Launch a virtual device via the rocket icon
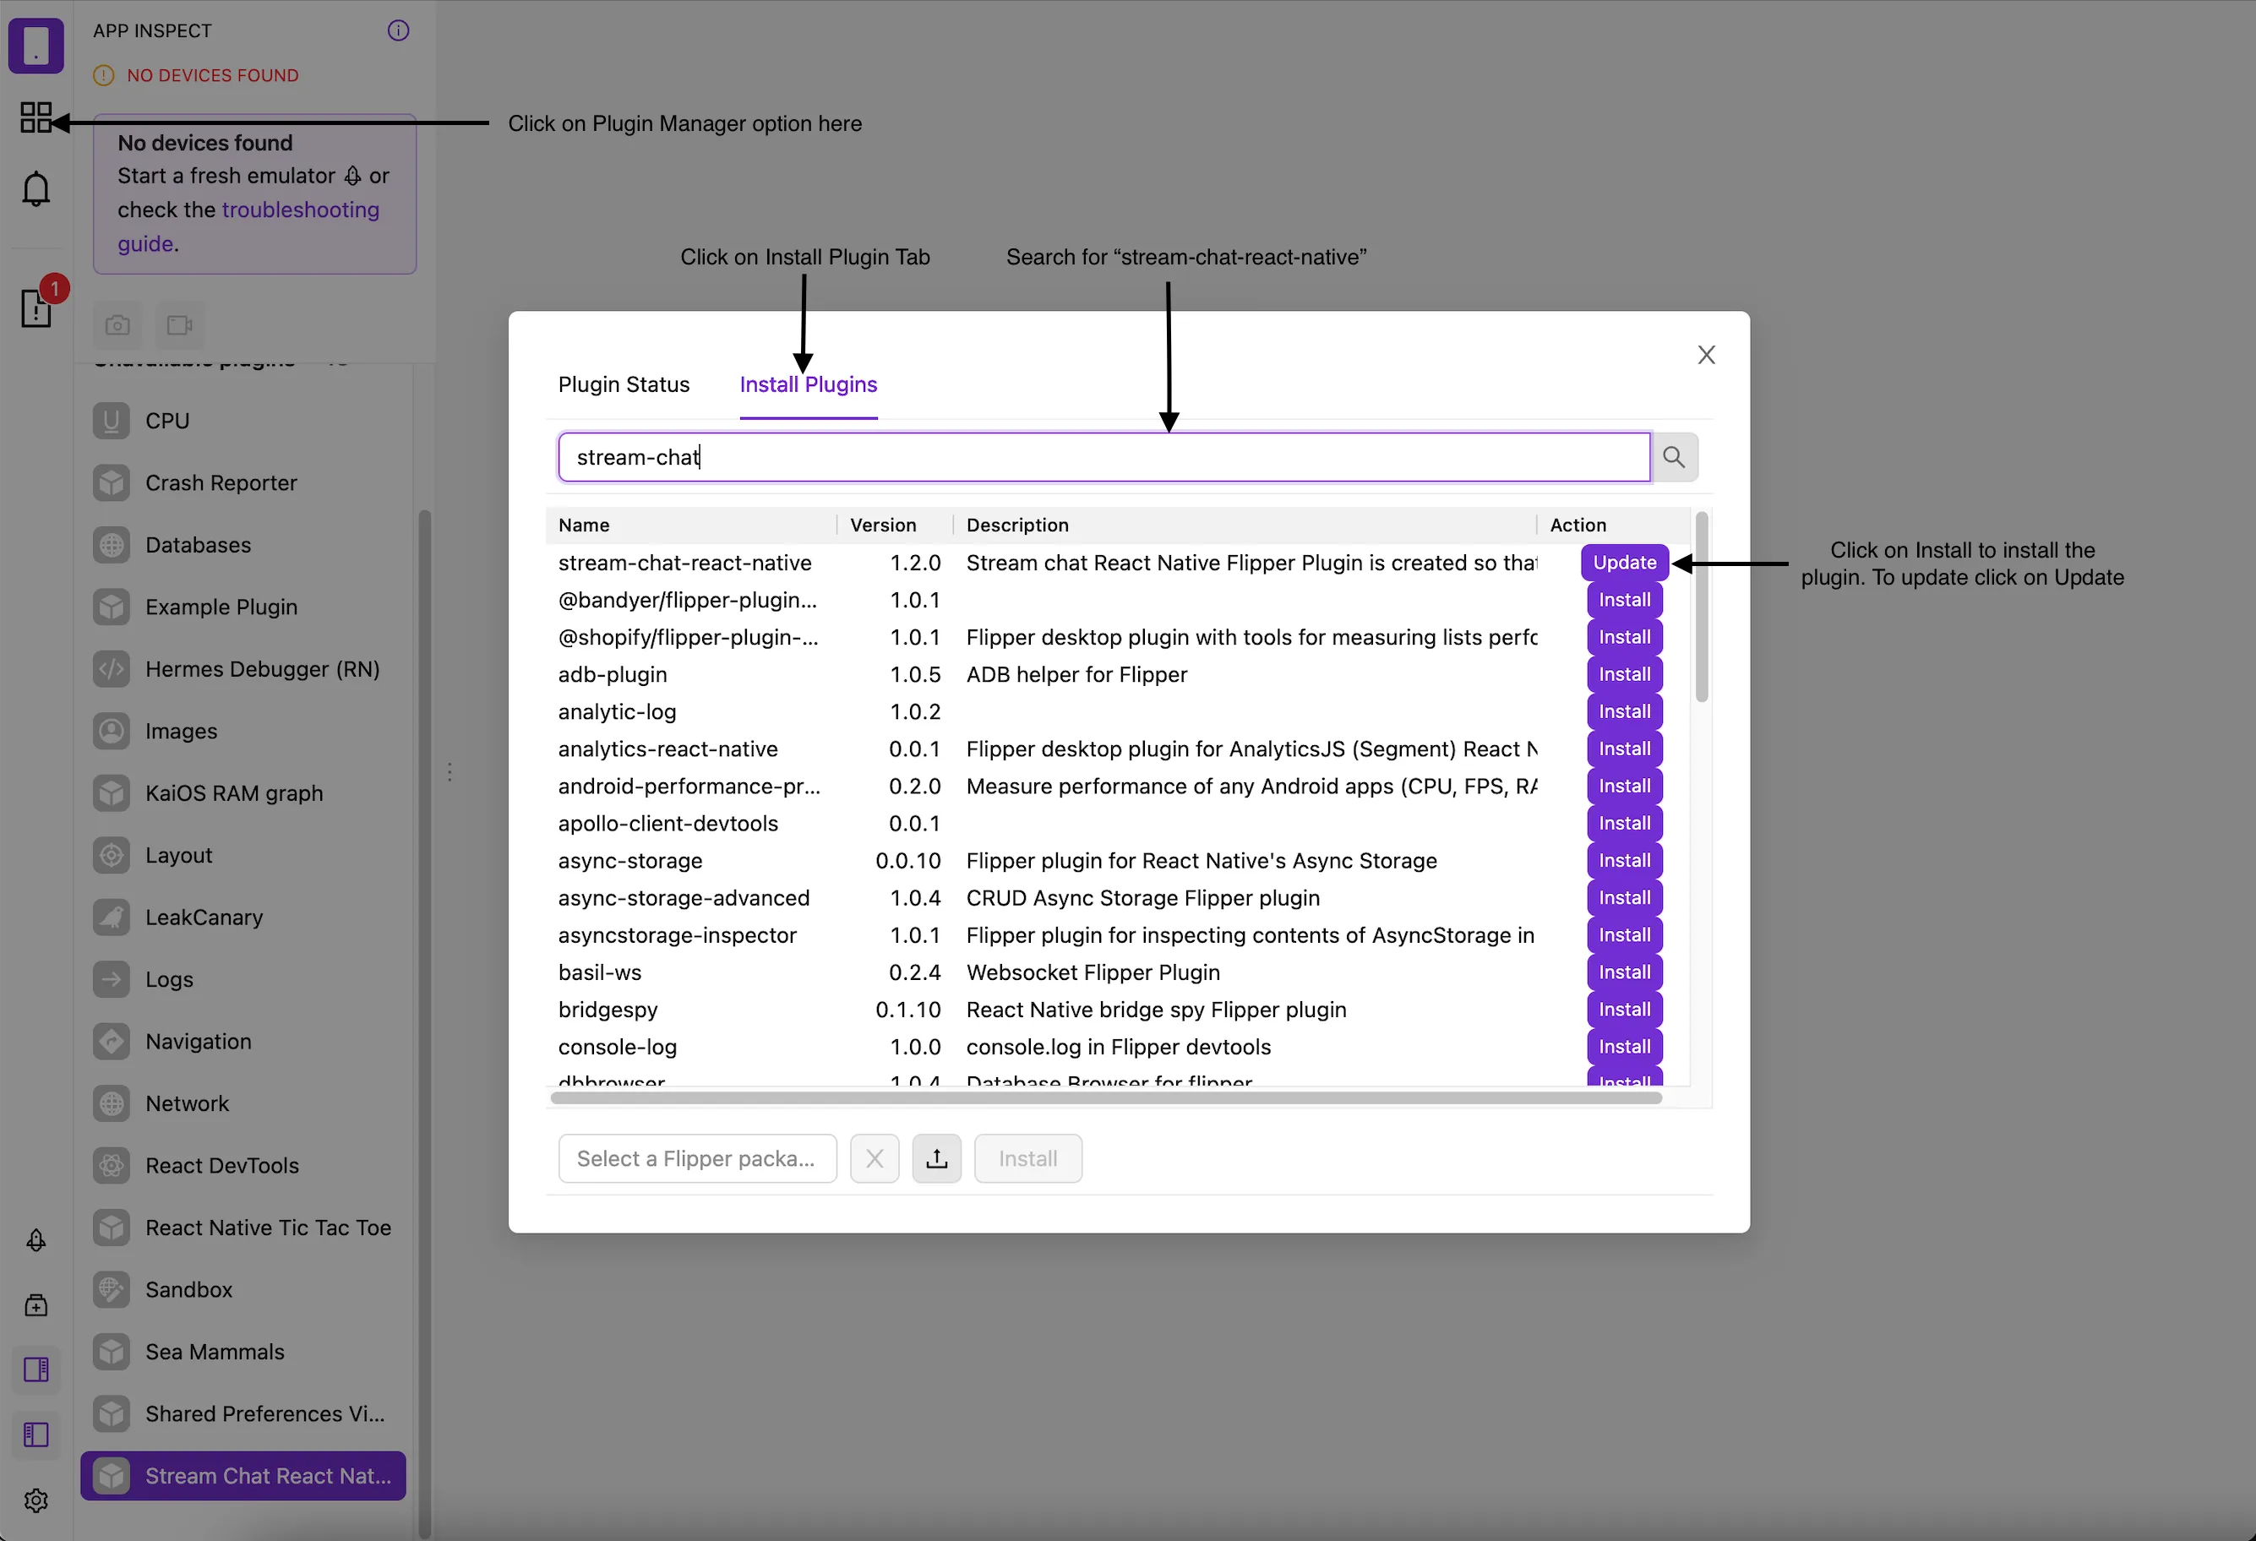The image size is (2256, 1541). tap(36, 1239)
